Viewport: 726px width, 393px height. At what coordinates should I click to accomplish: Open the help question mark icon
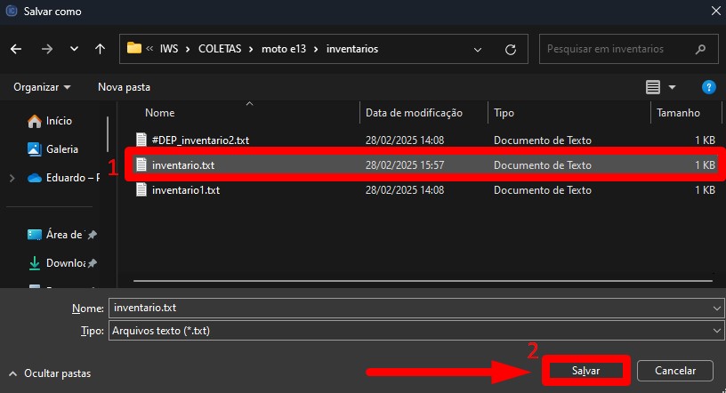[708, 87]
